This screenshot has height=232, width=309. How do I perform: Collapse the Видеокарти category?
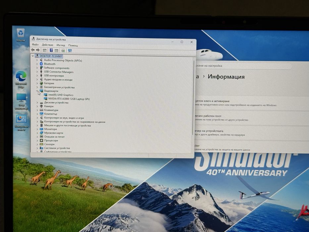pyautogui.click(x=37, y=91)
